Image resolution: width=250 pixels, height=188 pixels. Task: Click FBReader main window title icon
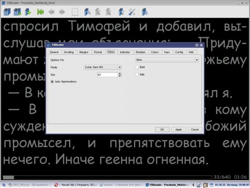[4, 3]
